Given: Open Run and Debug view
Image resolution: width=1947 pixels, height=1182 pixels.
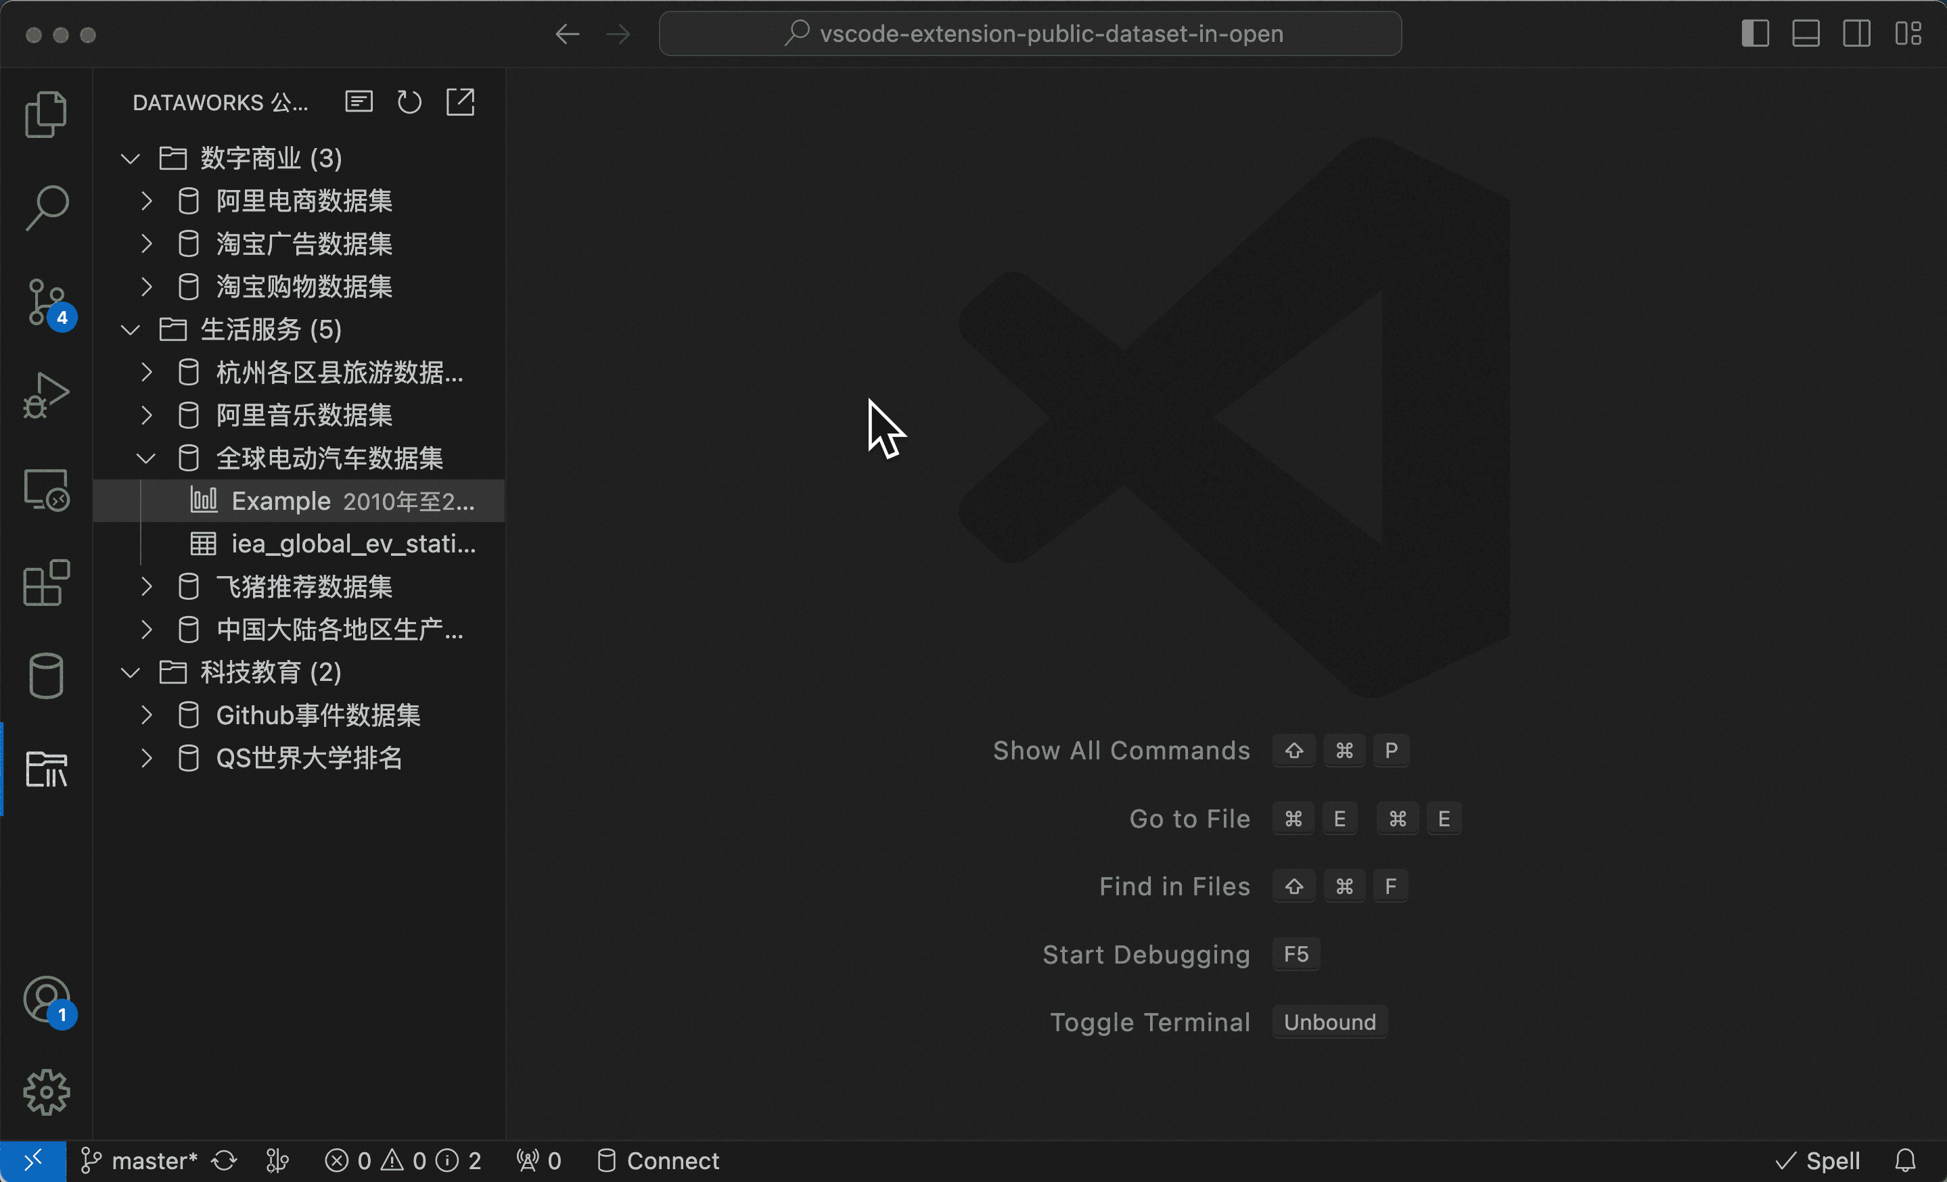Looking at the screenshot, I should click(x=46, y=395).
